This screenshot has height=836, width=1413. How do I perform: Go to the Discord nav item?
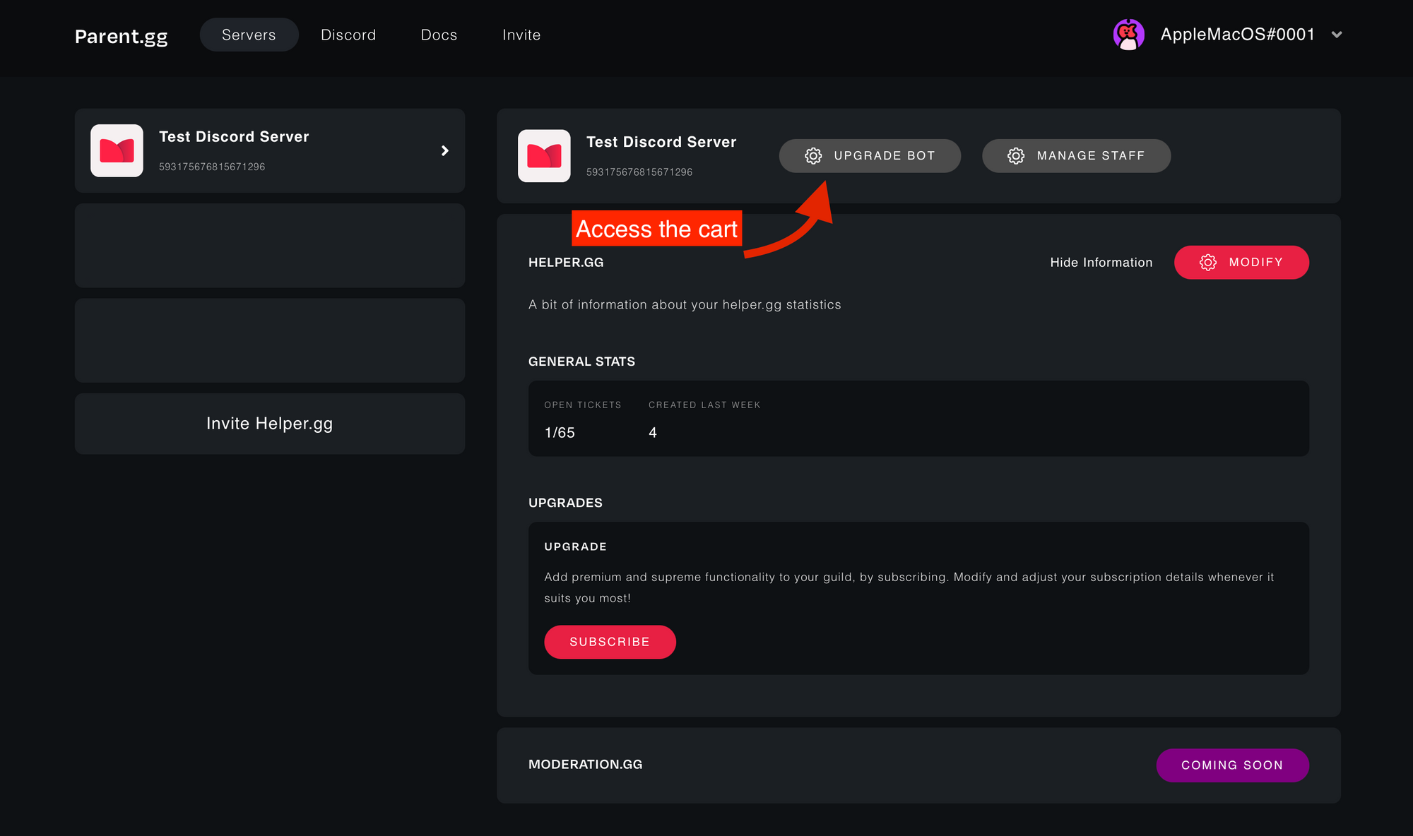click(x=348, y=35)
